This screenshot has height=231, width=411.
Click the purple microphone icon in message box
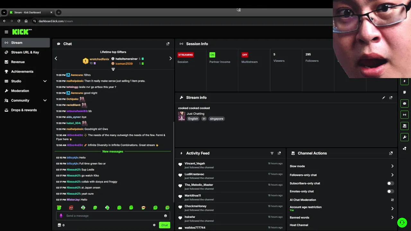61,216
